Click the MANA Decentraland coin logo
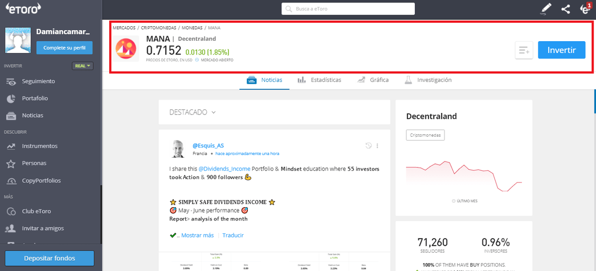Image resolution: width=596 pixels, height=271 pixels. [x=126, y=48]
